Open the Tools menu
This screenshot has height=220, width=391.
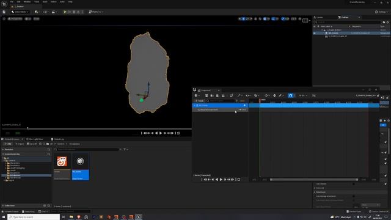(37, 2)
